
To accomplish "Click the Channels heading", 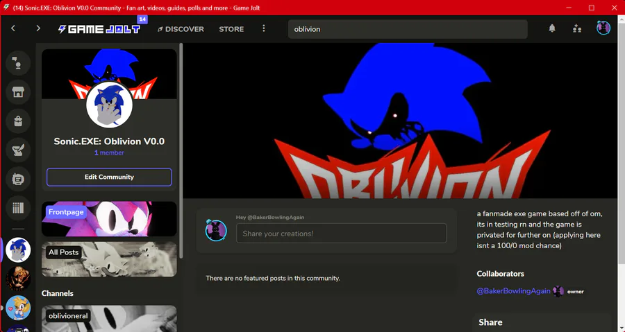I will point(58,293).
